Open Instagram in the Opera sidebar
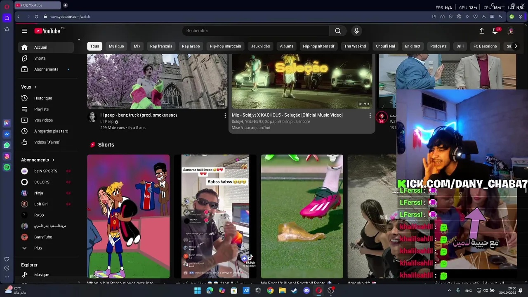 point(7,156)
